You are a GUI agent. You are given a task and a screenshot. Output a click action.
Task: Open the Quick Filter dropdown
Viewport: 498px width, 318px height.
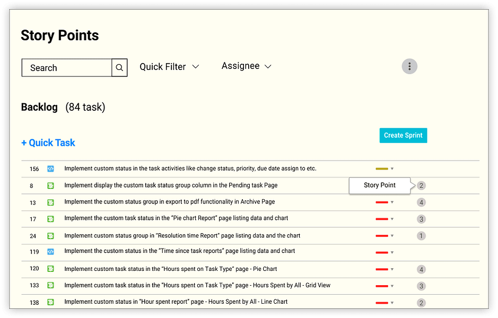(169, 67)
